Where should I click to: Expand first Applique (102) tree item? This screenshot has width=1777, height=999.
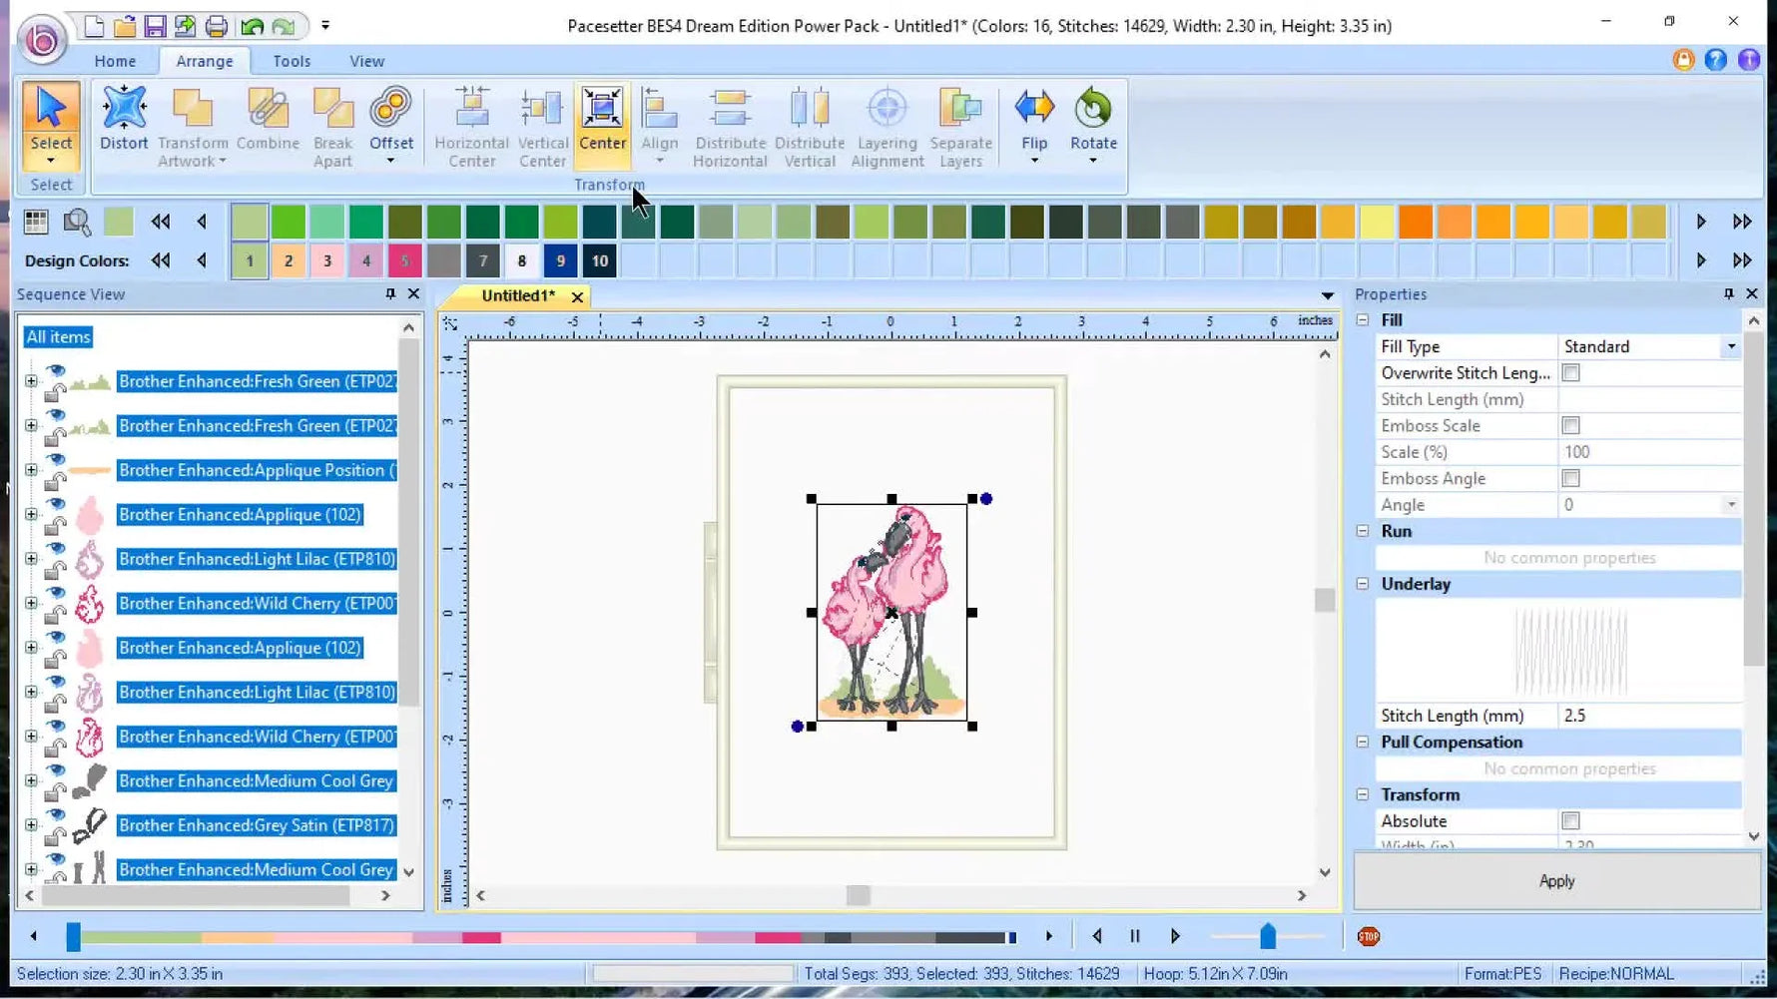pos(31,515)
